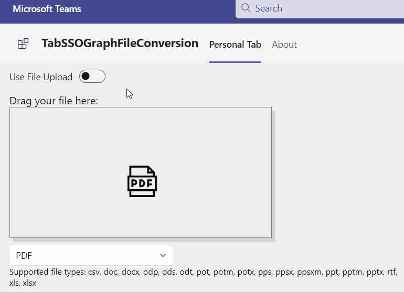Click the search magnifier icon
This screenshot has width=404, height=293.
click(x=246, y=8)
